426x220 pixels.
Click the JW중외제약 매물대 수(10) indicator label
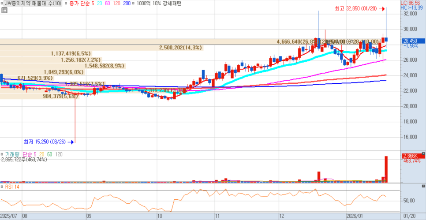click(x=33, y=4)
